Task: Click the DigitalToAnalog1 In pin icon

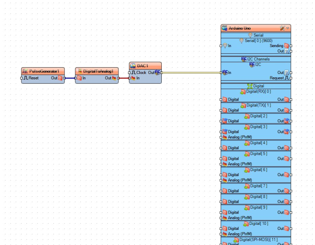Action: [79, 78]
